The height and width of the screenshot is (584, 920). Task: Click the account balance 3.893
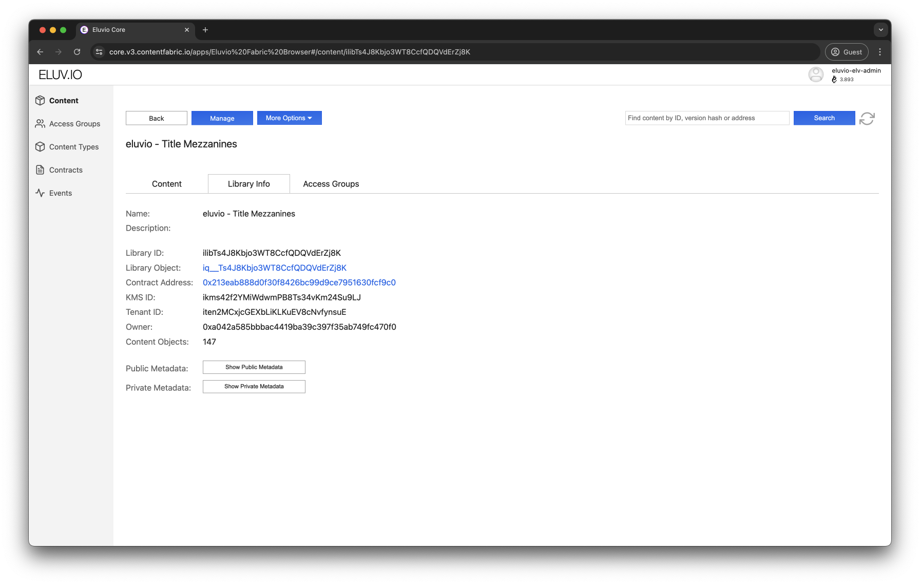tap(847, 80)
